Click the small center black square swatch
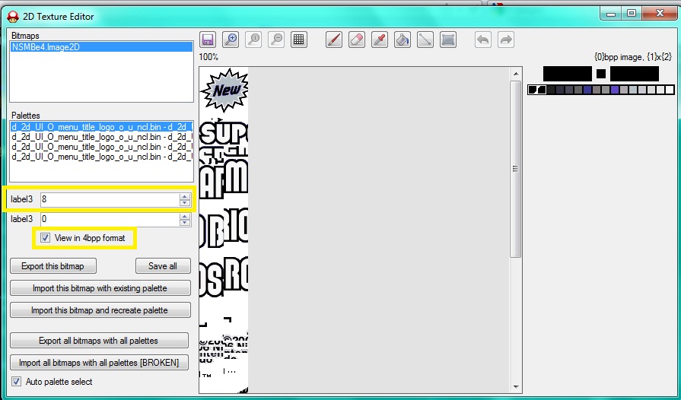 pyautogui.click(x=601, y=74)
